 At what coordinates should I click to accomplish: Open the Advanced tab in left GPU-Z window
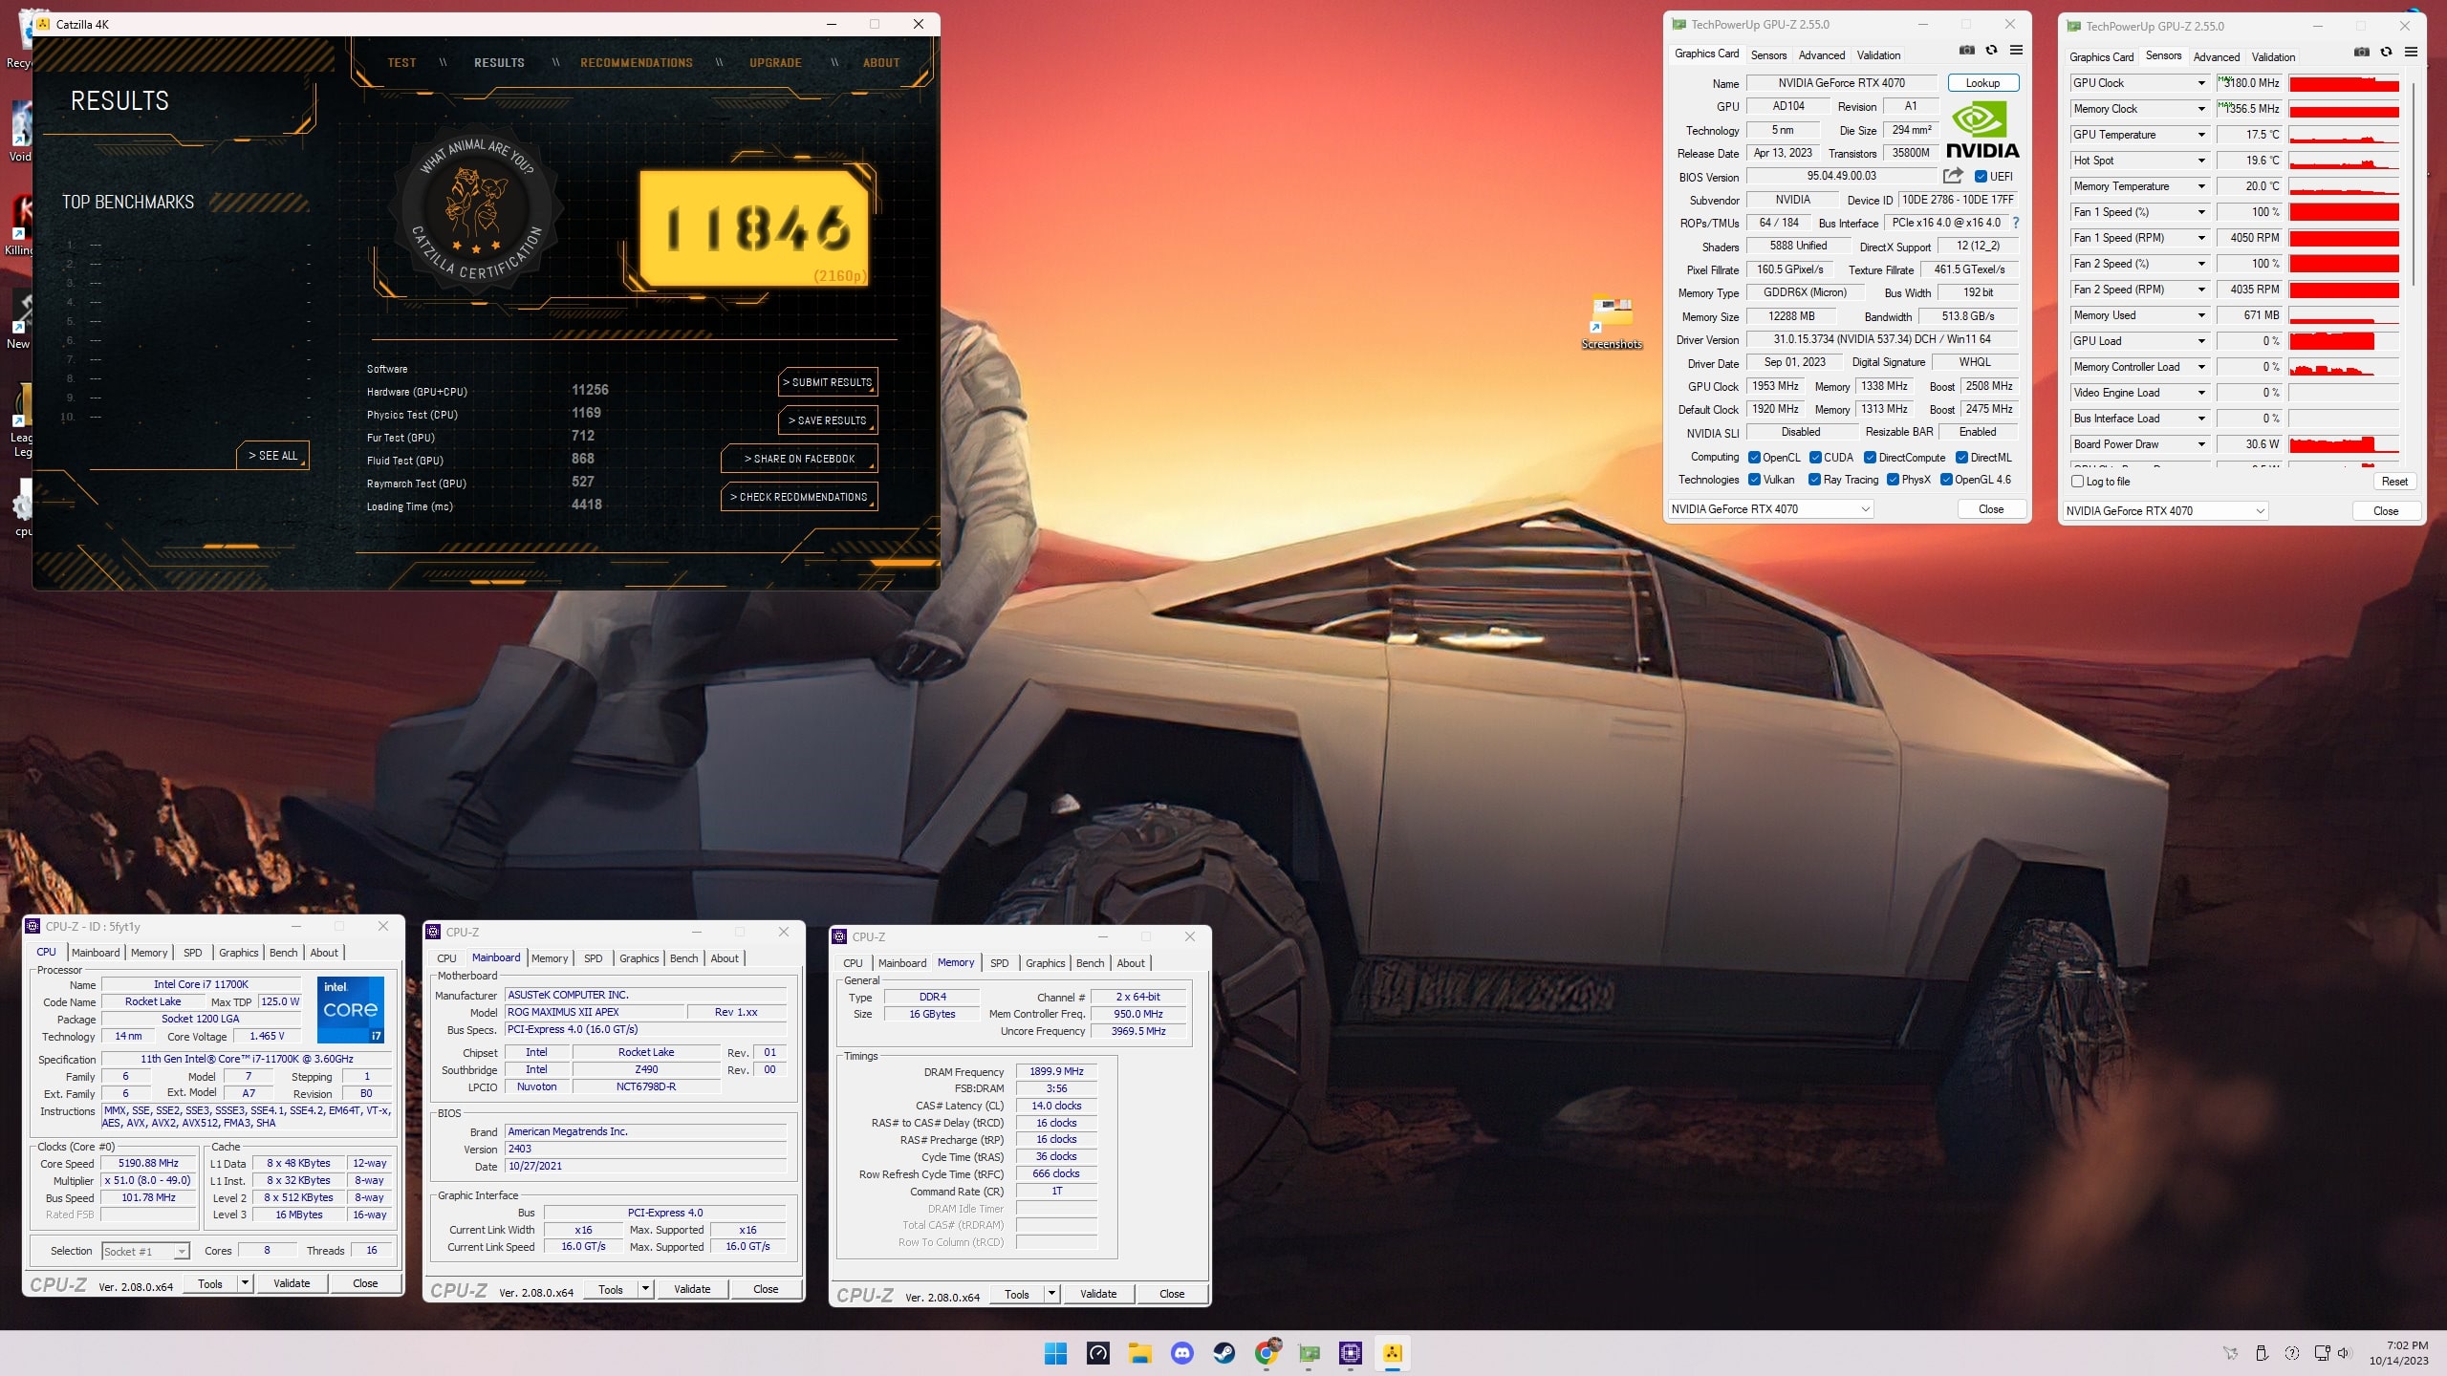click(x=1822, y=55)
